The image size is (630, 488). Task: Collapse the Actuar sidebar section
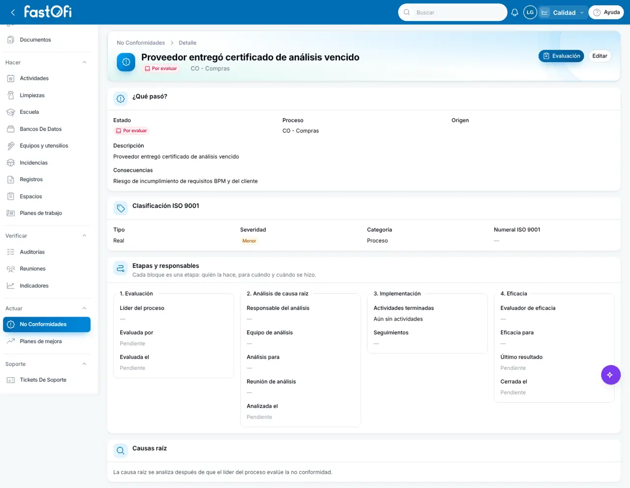click(84, 308)
